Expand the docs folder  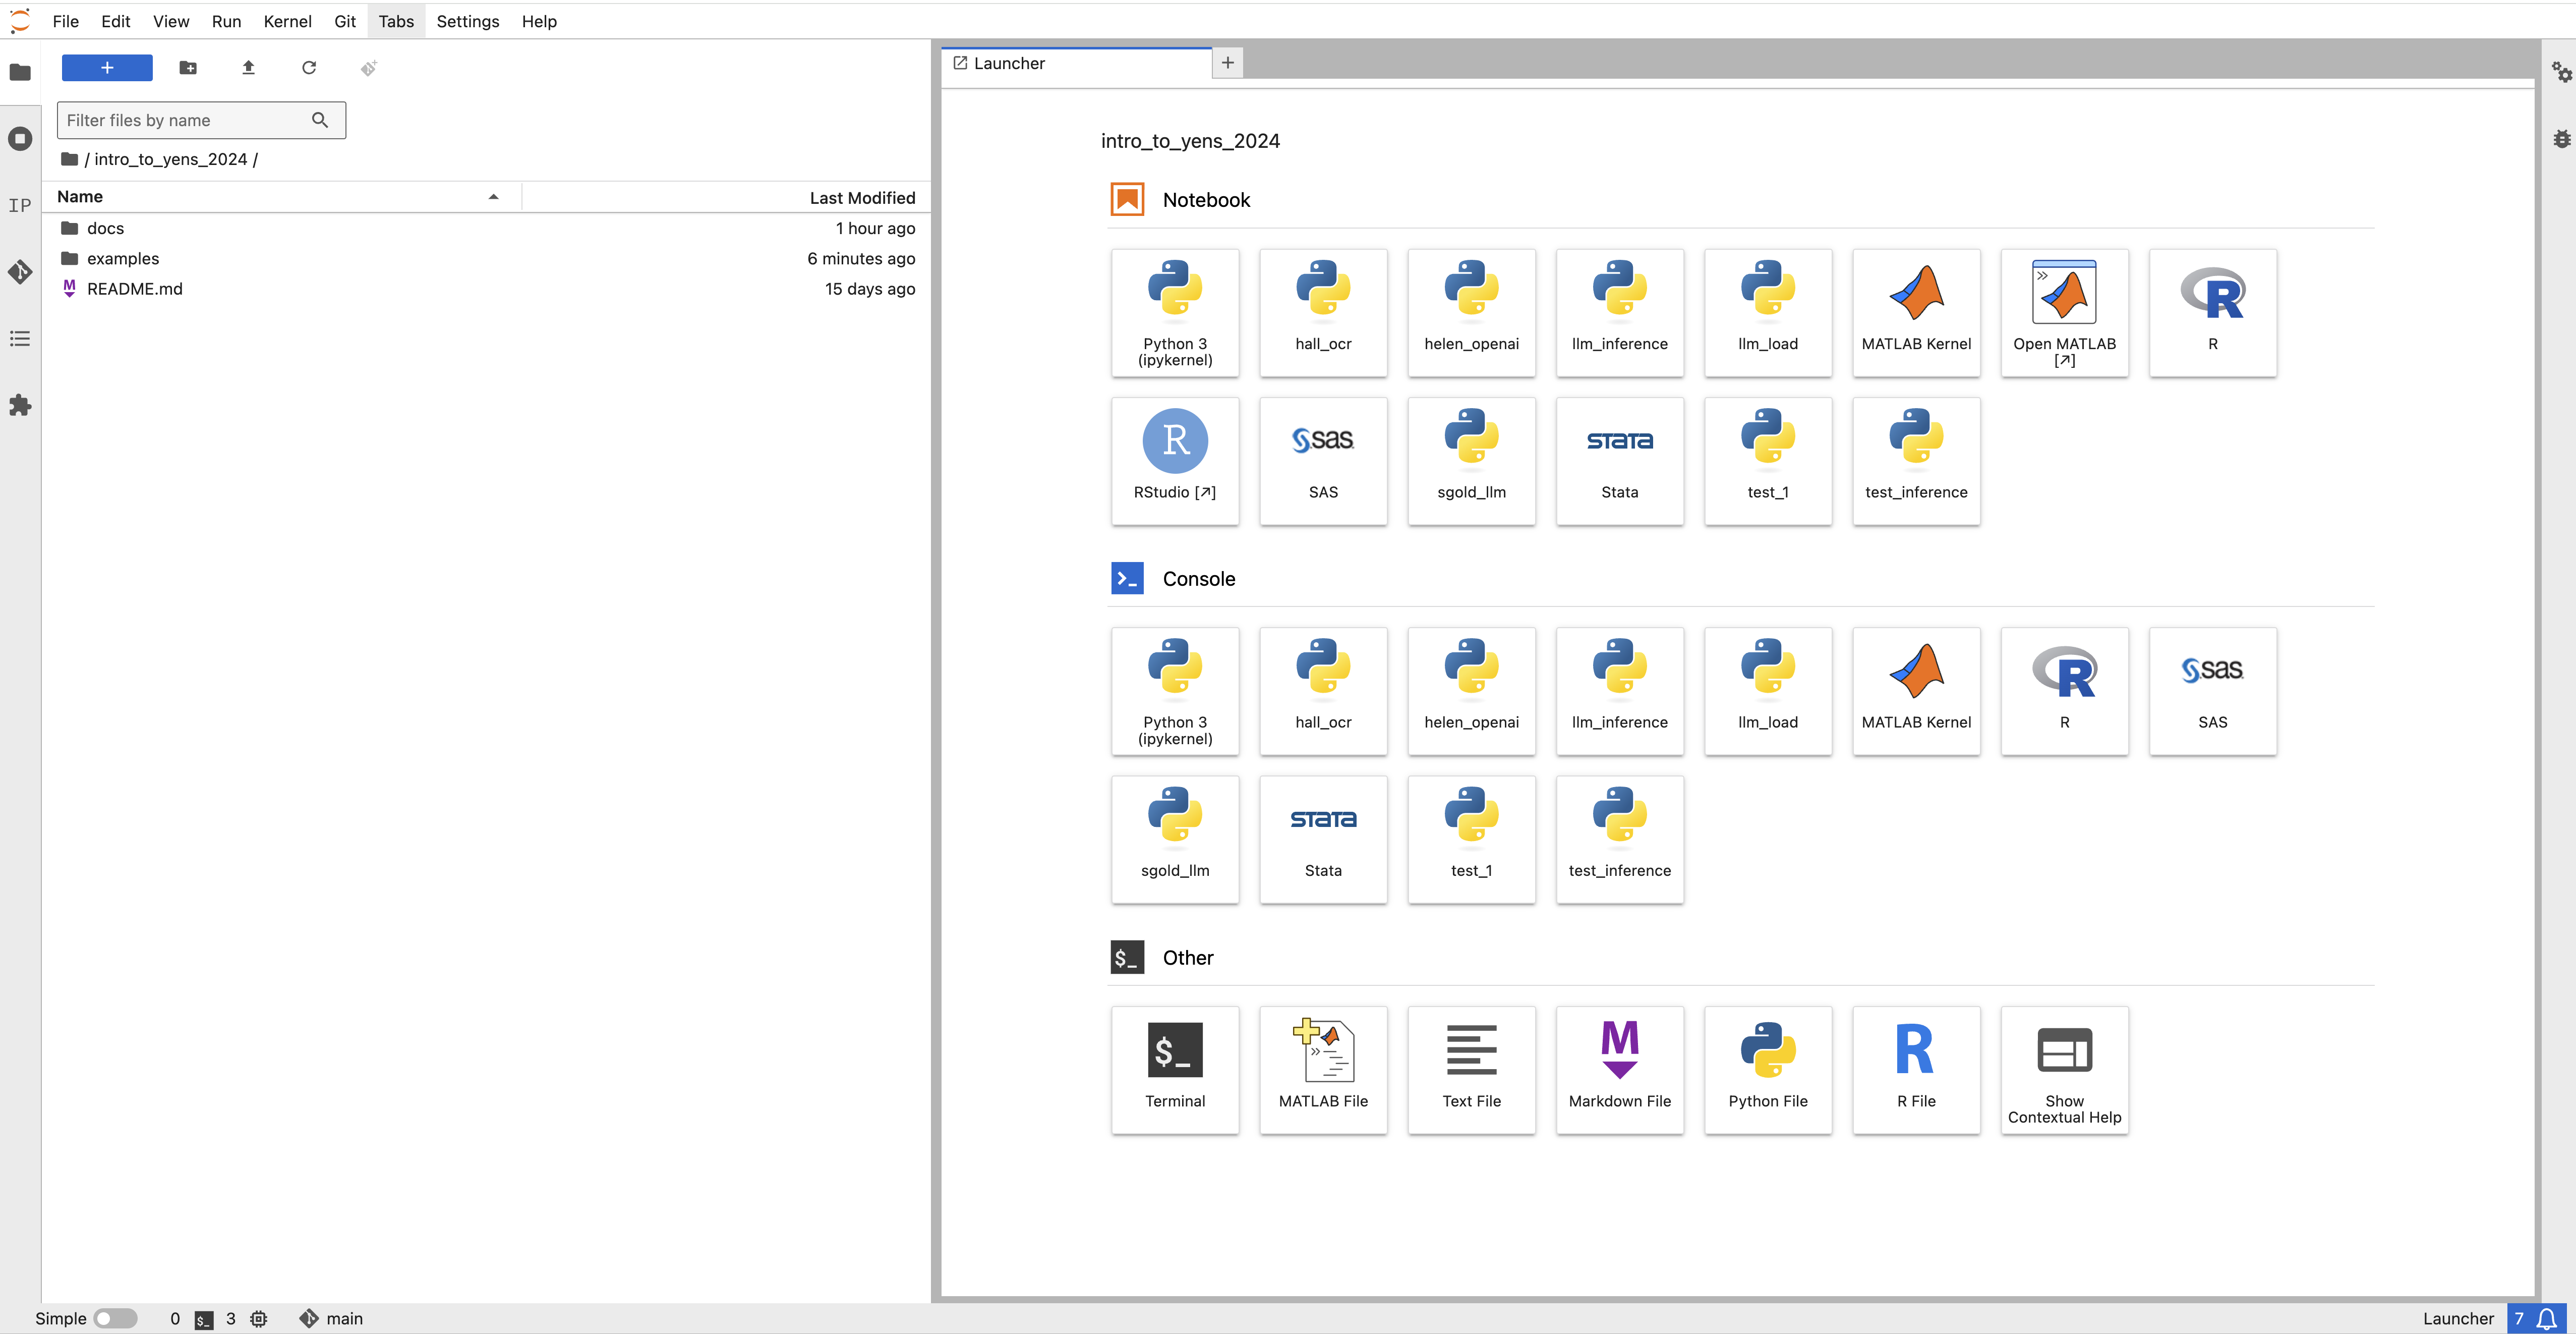tap(105, 228)
